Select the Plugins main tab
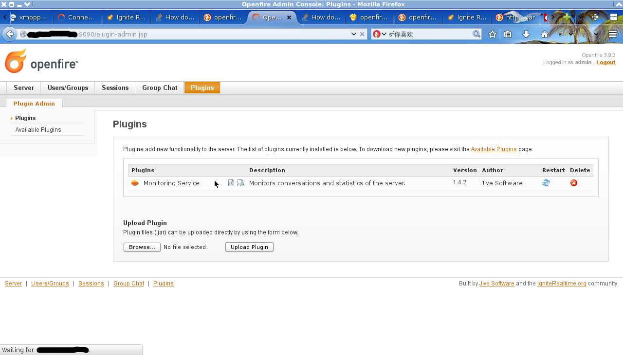The width and height of the screenshot is (623, 355). pos(202,88)
